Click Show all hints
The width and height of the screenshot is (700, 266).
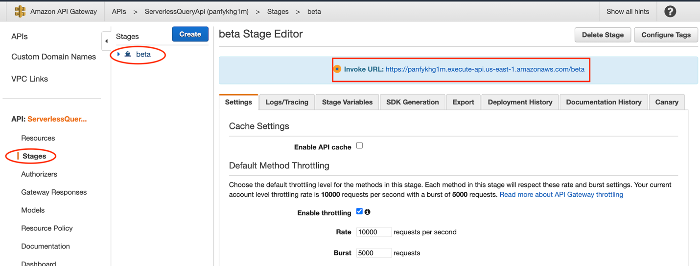(x=628, y=11)
